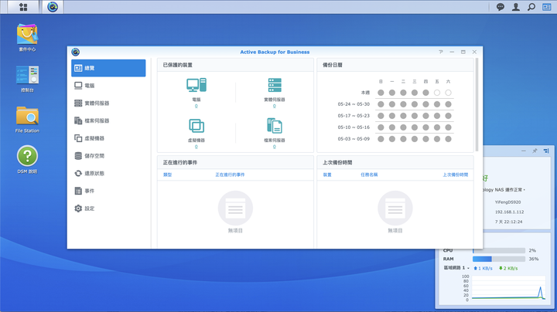The image size is (557, 312).
Task: Click the 0 count link under 實體伺服器
Action: tap(274, 106)
